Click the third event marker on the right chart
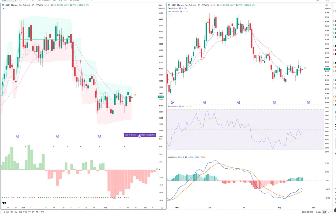This screenshot has height=214, width=336. pos(239,103)
